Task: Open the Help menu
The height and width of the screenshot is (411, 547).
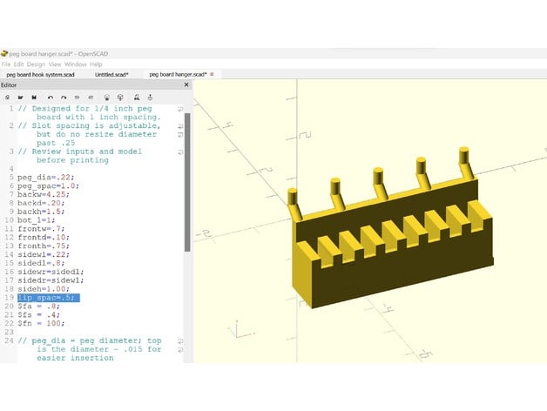Action: pos(96,64)
